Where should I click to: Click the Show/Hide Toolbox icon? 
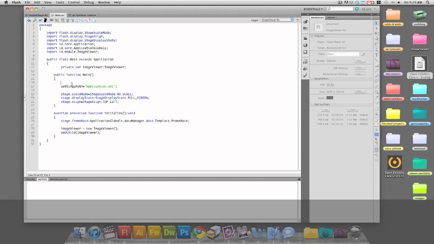point(94,20)
